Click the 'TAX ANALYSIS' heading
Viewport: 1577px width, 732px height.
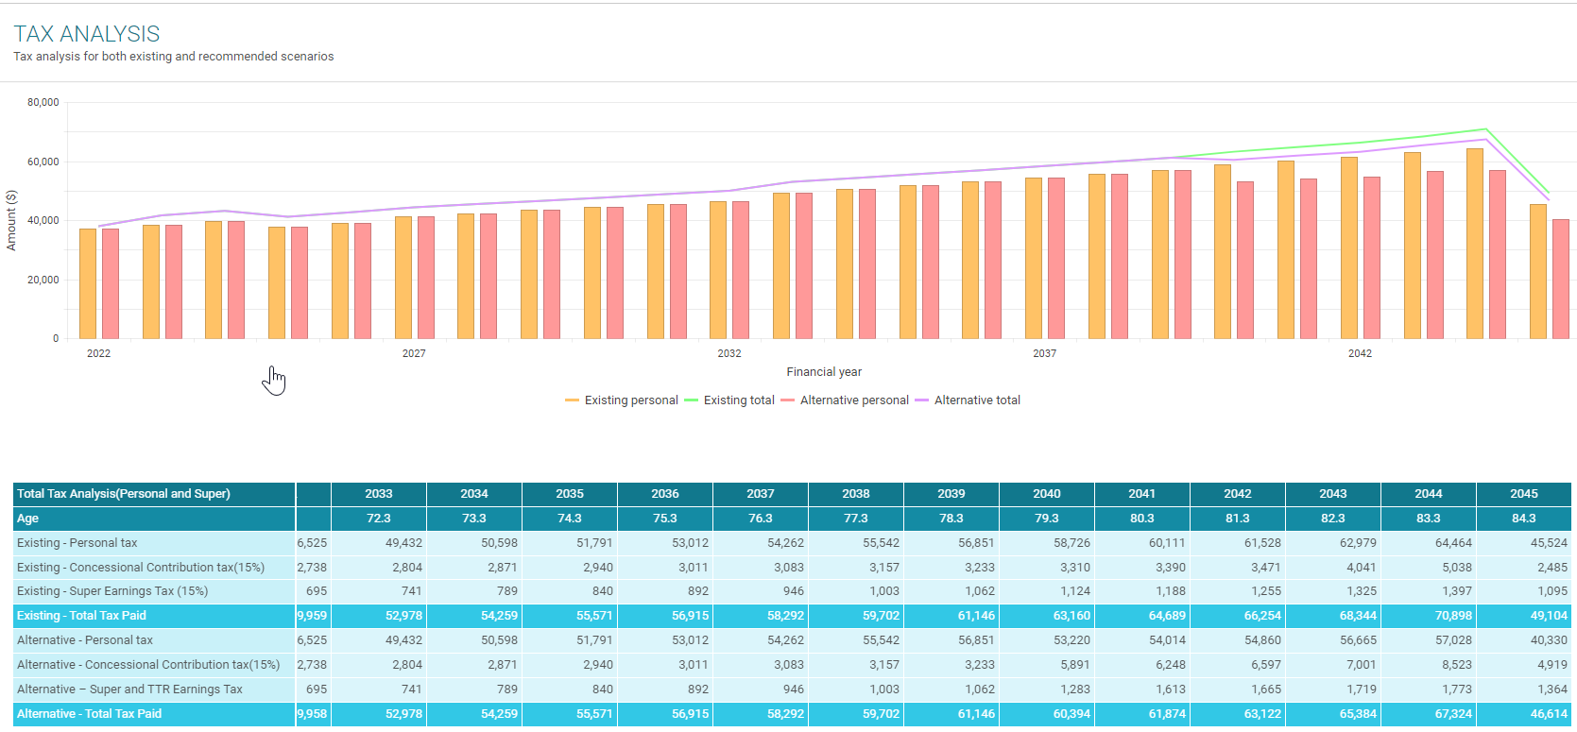click(x=87, y=34)
